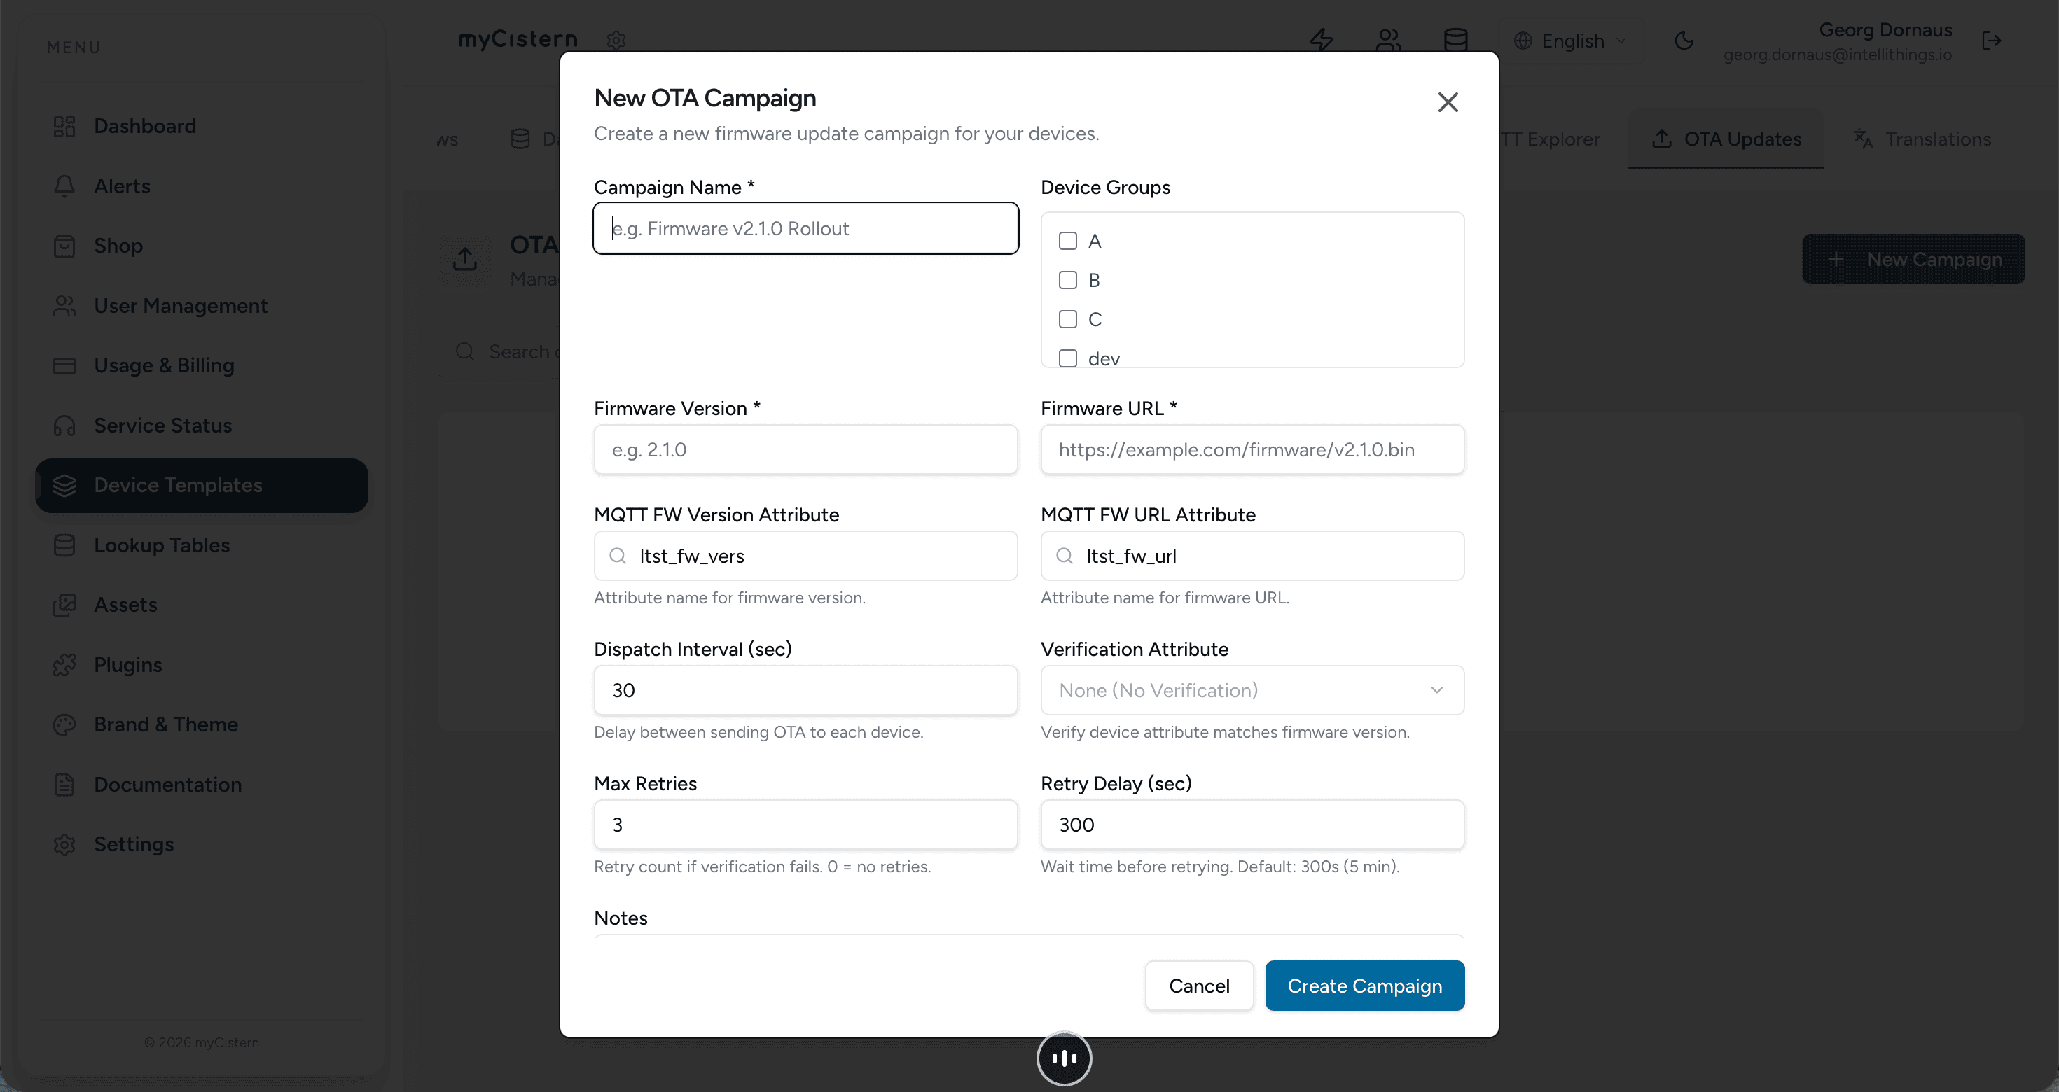Viewport: 2059px width, 1092px height.
Task: Enable device group B checkbox
Action: click(1067, 279)
